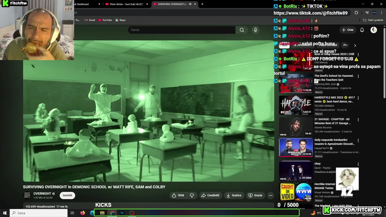The width and height of the screenshot is (386, 217).
Task: Show more filter chips with the arrow
Action: (x=355, y=46)
